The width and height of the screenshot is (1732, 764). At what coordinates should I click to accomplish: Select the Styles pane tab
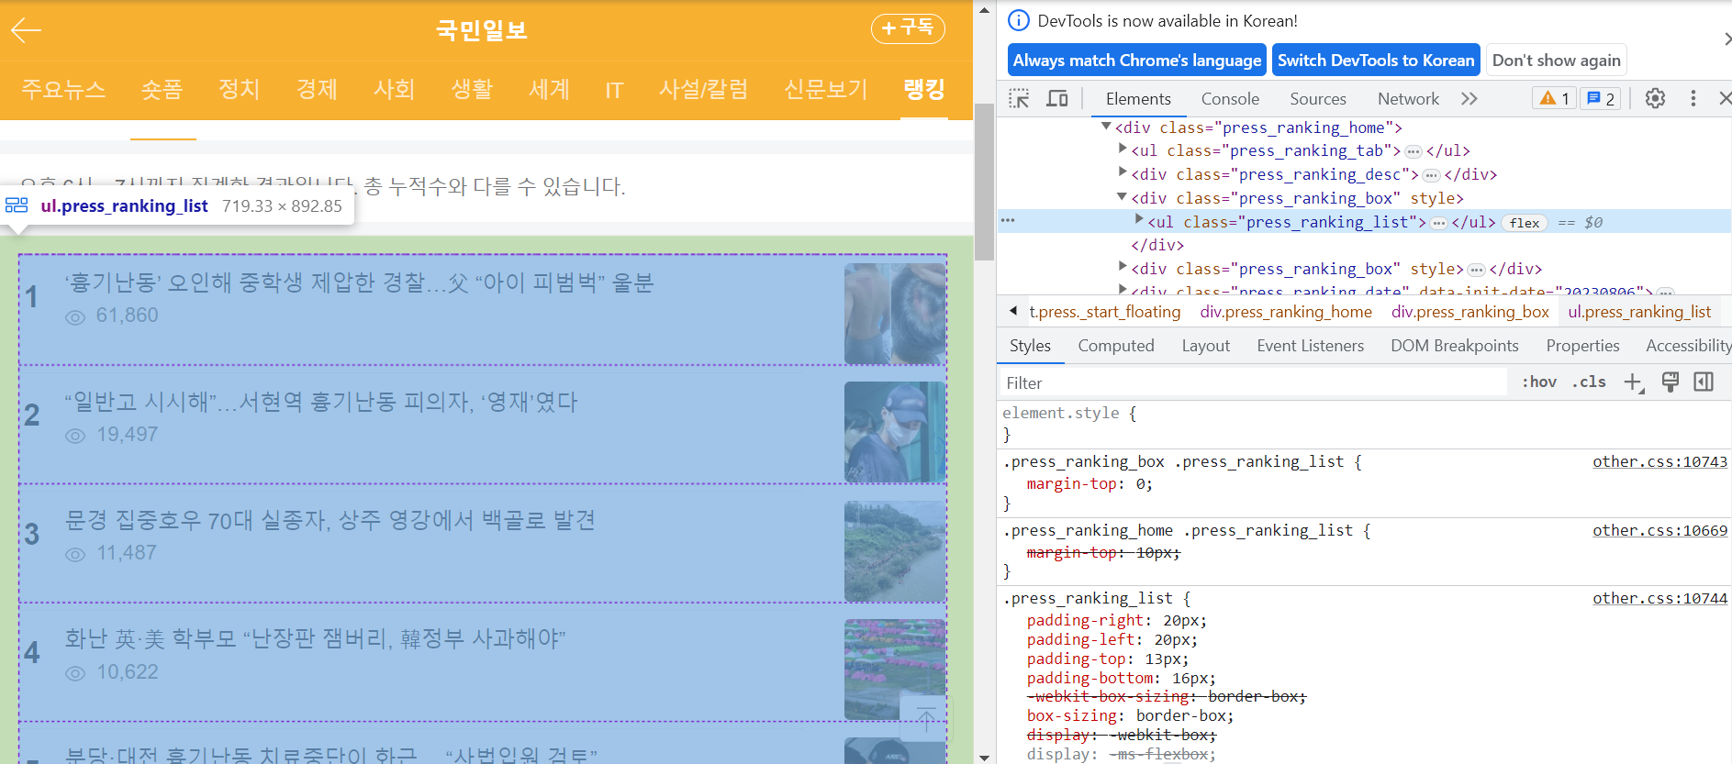[x=1030, y=346]
